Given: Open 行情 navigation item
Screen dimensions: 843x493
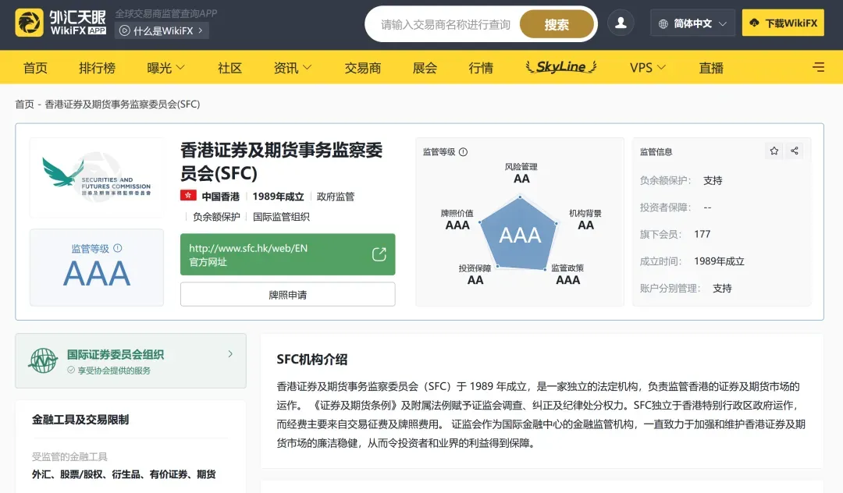Looking at the screenshot, I should click(481, 68).
